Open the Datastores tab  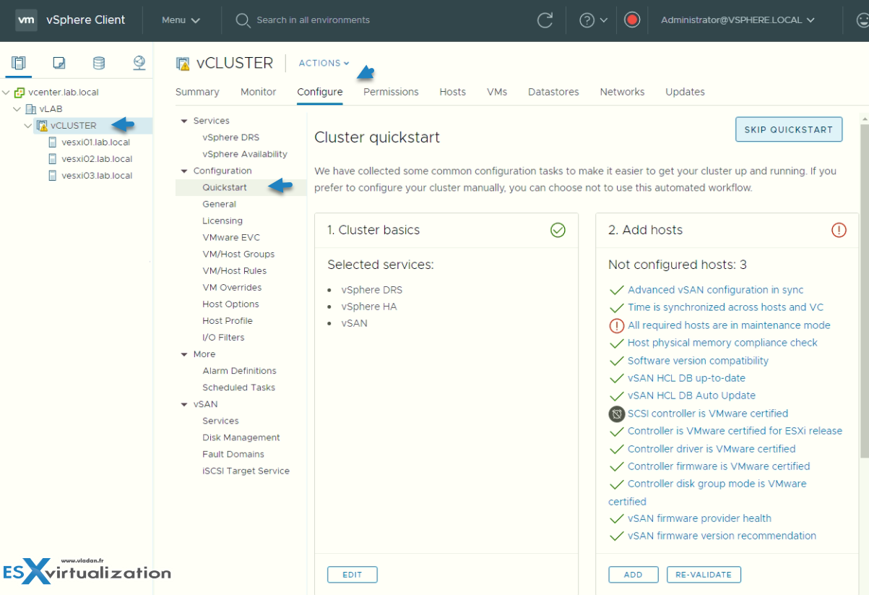[553, 92]
